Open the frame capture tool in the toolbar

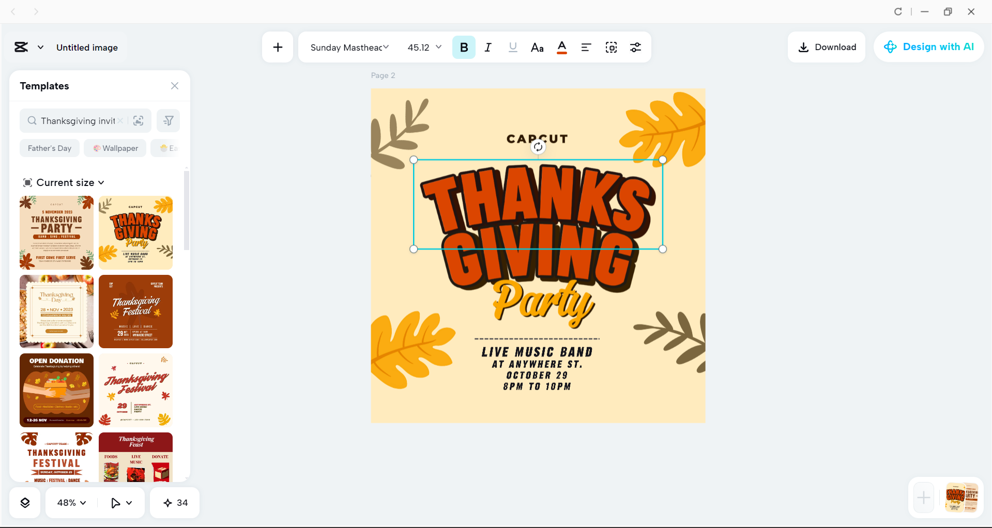pos(611,47)
